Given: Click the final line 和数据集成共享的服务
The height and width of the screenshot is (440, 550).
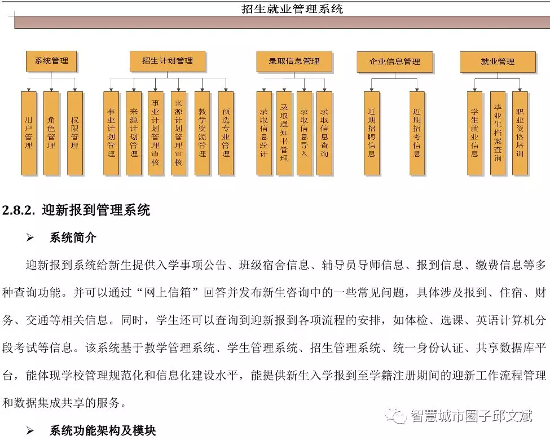Looking at the screenshot, I should [65, 403].
